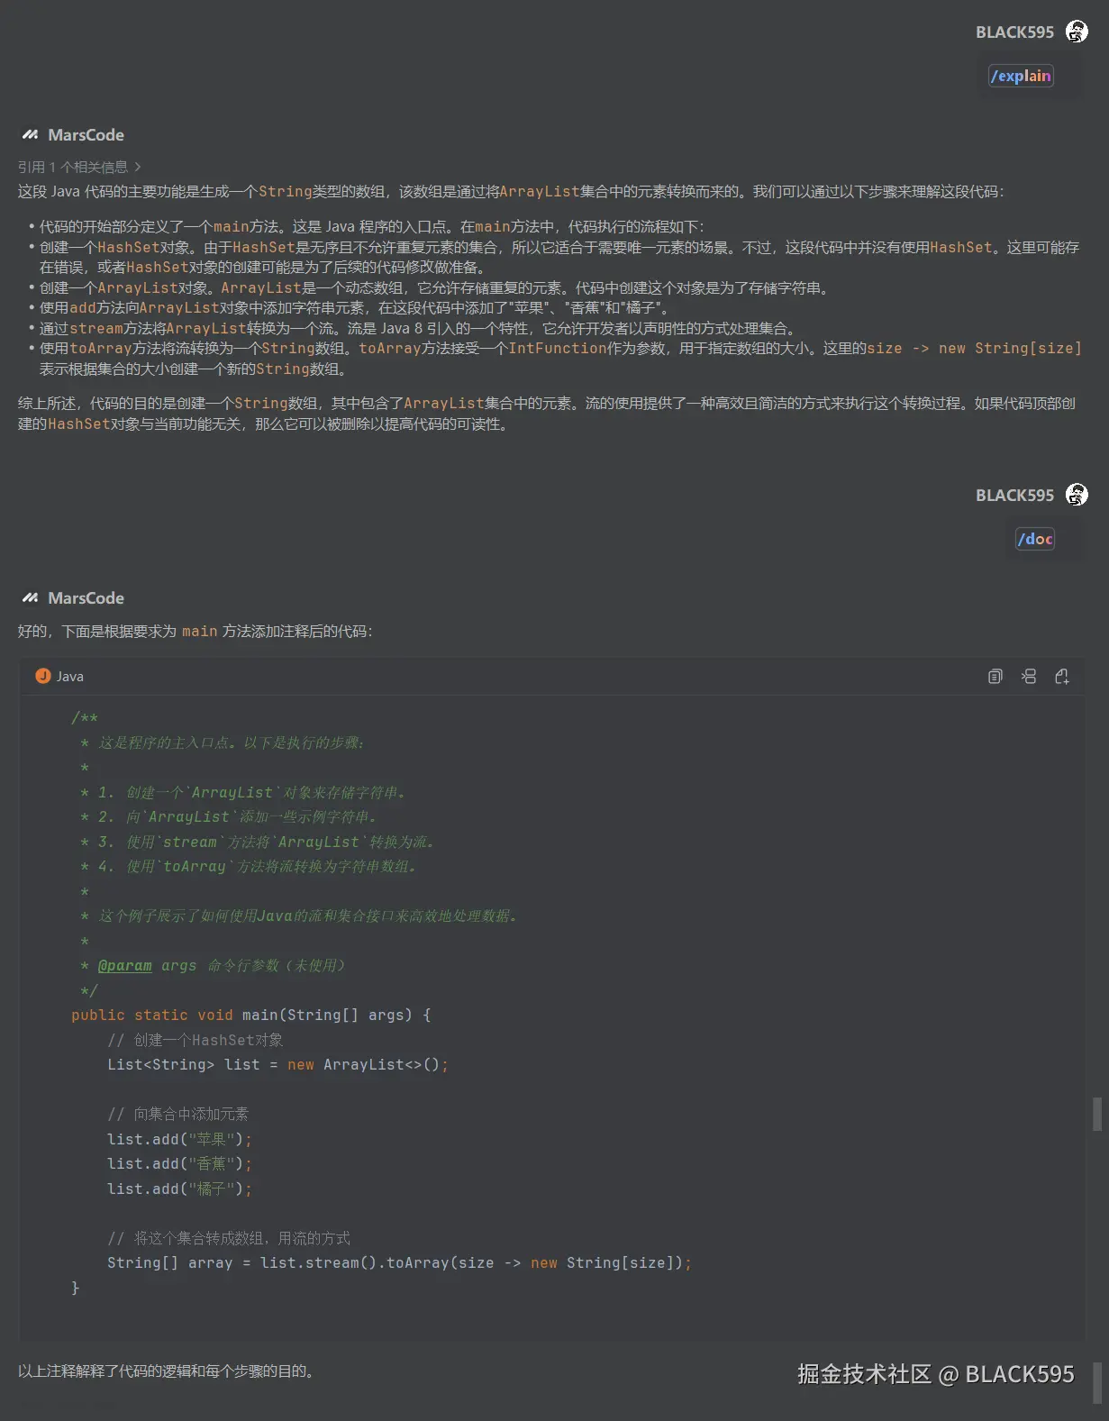Click the comment 创建一个HashSet对象
The width and height of the screenshot is (1109, 1421).
195,1040
